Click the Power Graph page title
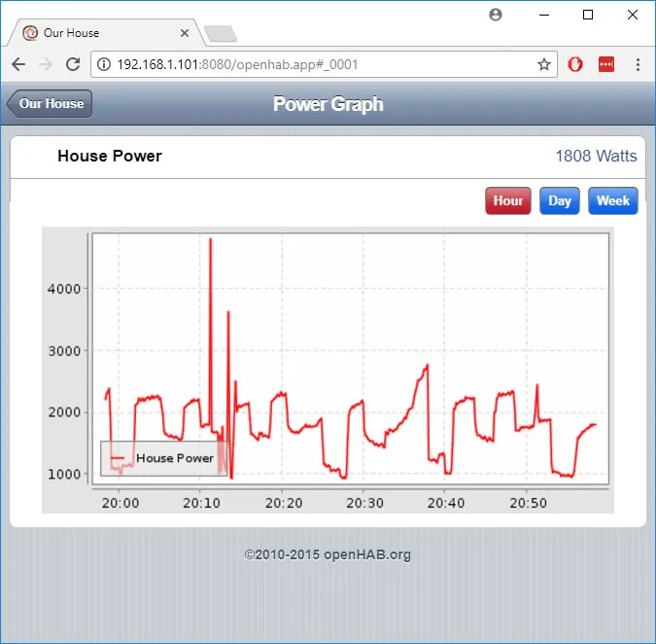The height and width of the screenshot is (644, 656). coord(328,104)
